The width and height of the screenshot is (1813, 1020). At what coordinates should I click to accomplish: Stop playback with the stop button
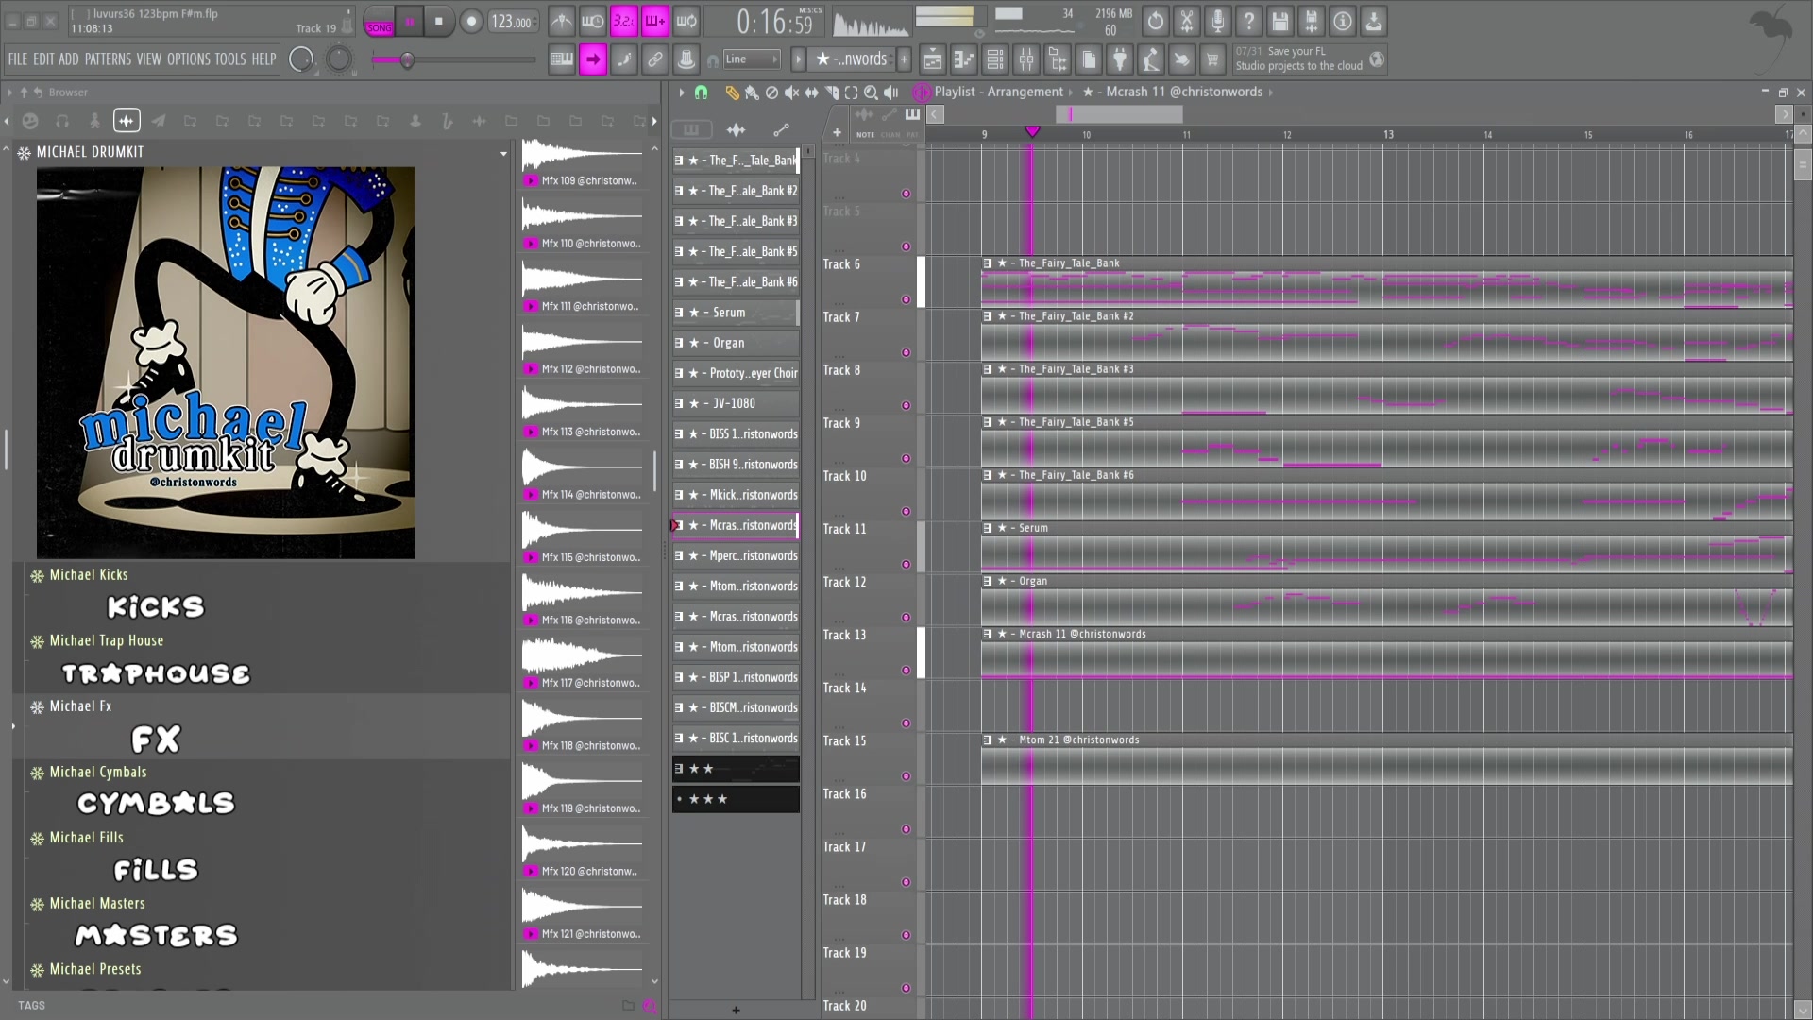pos(439,21)
